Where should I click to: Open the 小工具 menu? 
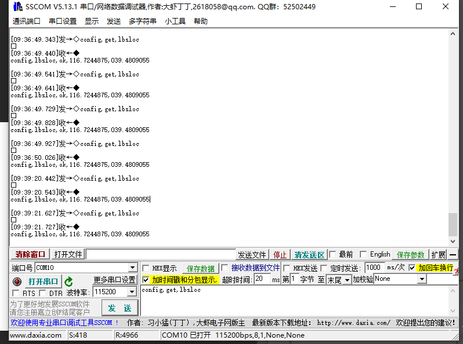click(175, 21)
